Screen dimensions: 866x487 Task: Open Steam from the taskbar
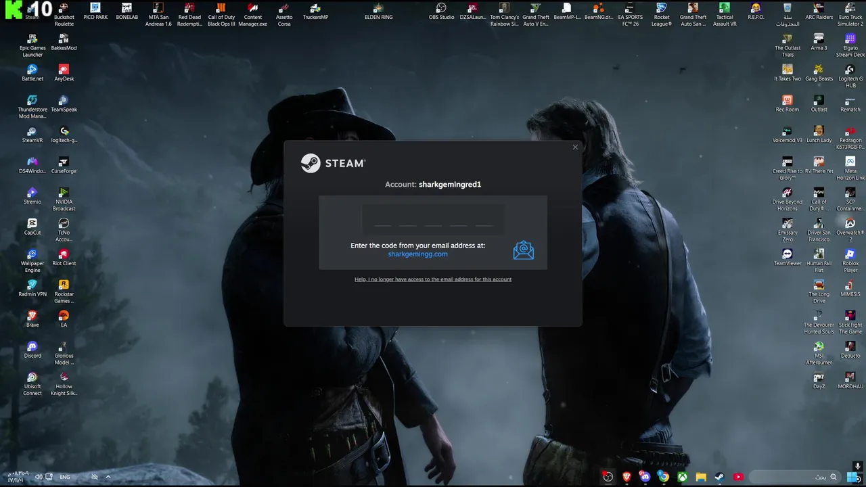719,477
